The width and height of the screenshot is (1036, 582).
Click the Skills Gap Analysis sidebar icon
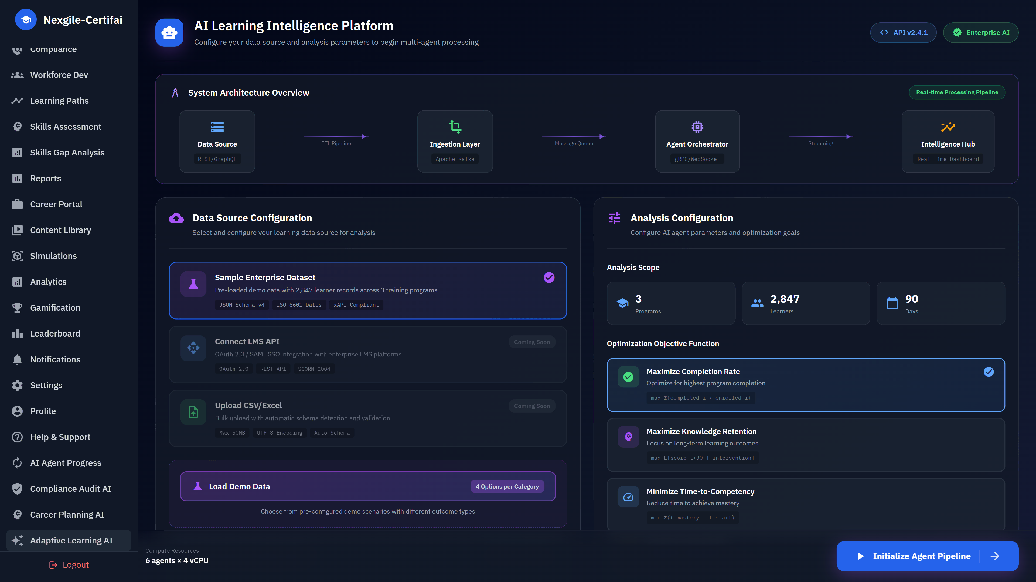[x=17, y=152]
